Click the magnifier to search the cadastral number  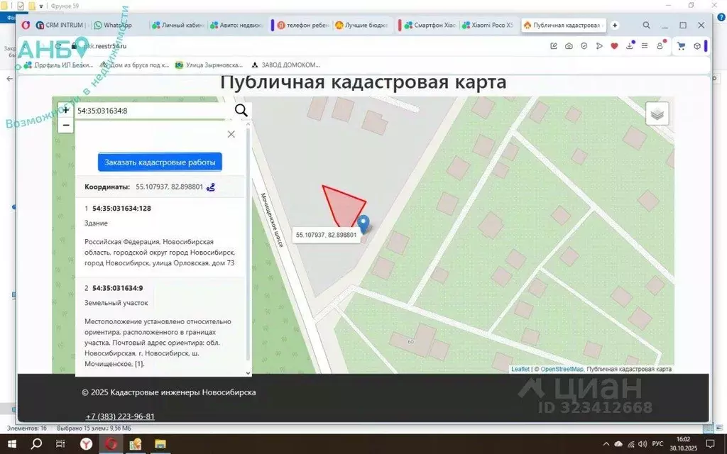[241, 111]
